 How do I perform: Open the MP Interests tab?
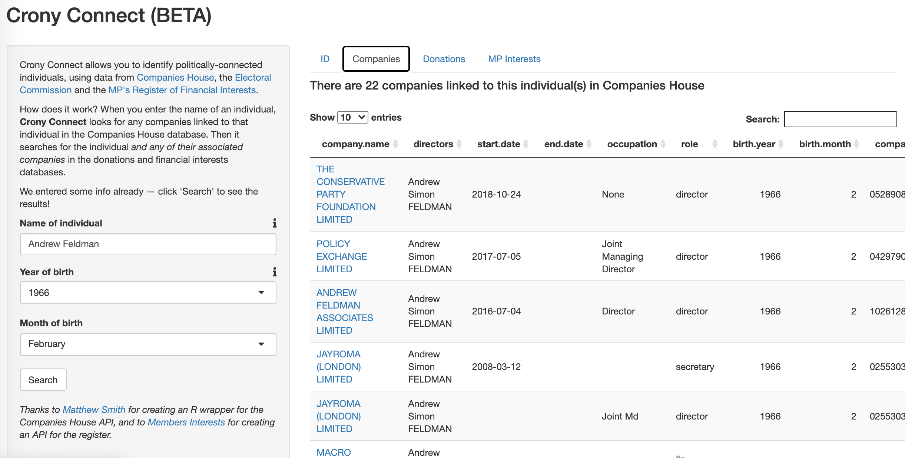514,59
